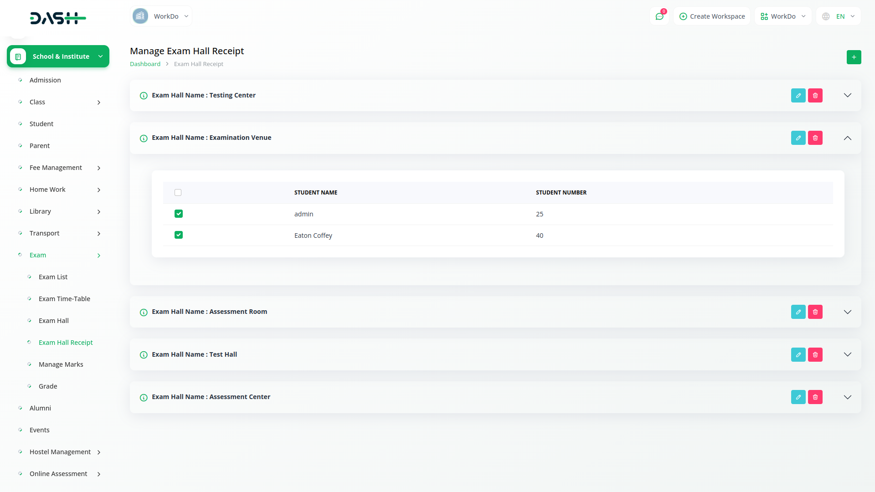875x492 pixels.
Task: Click the Create Workspace button
Action: pyautogui.click(x=712, y=16)
